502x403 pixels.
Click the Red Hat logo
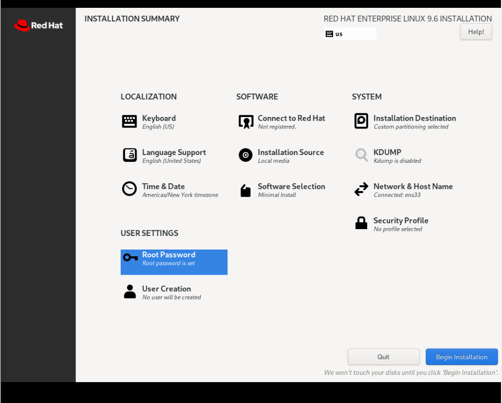38,25
